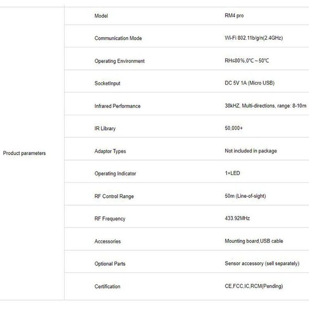
Task: Click the "Adaptor Types" label
Action: point(110,151)
